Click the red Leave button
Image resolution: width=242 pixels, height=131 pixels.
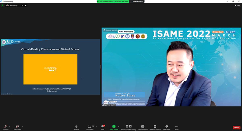(237, 128)
